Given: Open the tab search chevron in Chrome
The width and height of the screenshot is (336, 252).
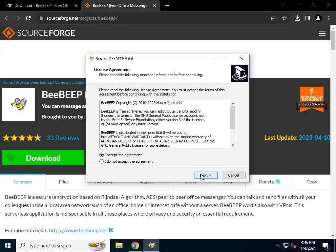Looking at the screenshot, I should [x=283, y=5].
